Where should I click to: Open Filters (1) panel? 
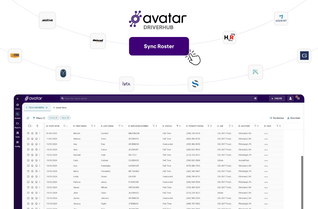coord(39,118)
